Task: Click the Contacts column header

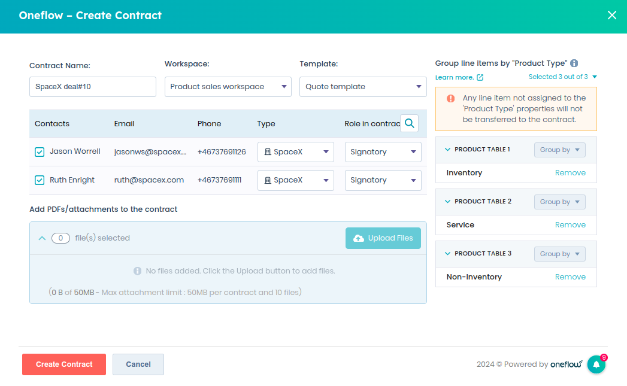Action: point(52,124)
